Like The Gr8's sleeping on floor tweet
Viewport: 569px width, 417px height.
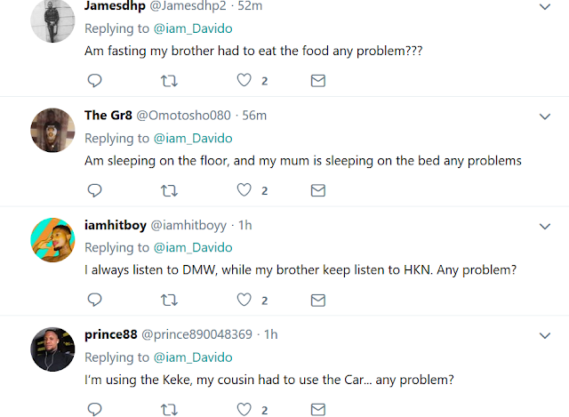244,190
